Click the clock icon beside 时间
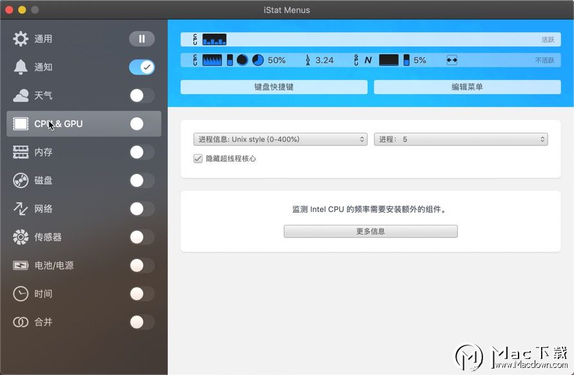574x375 pixels. click(21, 294)
